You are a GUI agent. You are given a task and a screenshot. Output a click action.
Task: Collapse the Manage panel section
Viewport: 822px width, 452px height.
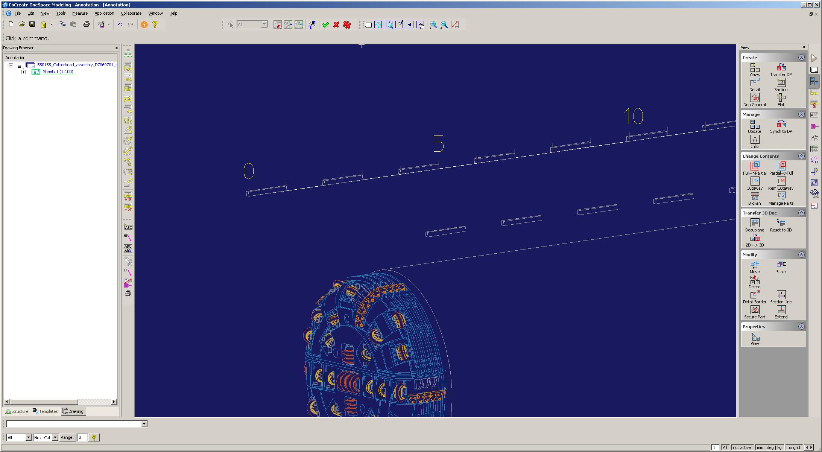click(x=801, y=114)
